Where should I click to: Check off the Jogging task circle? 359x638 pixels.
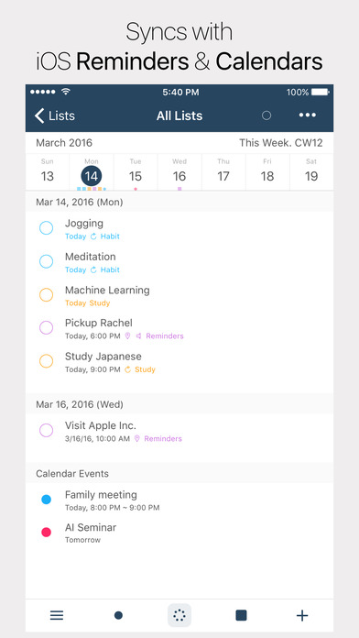[x=47, y=228]
